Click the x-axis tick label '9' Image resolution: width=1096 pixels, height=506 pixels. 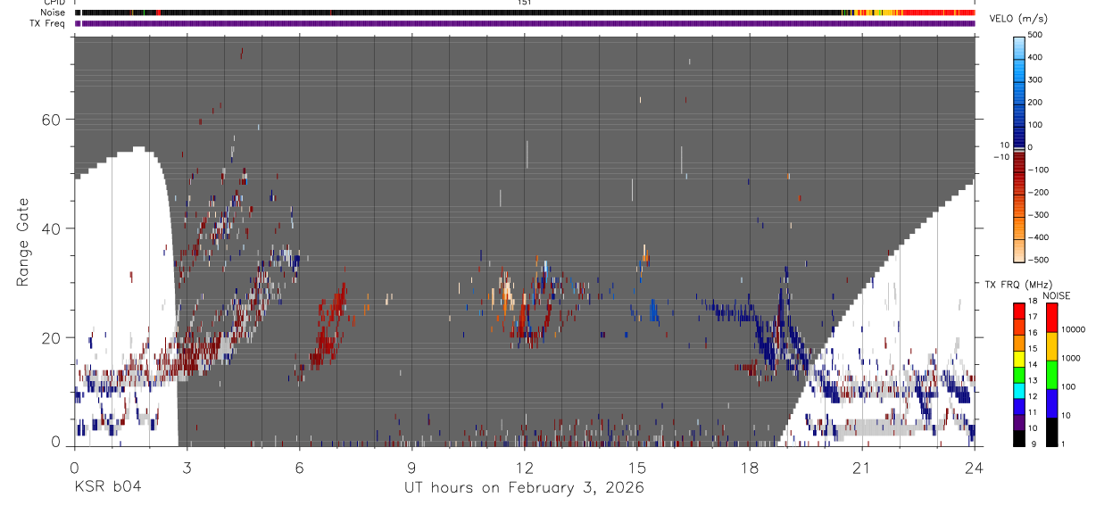coord(411,468)
